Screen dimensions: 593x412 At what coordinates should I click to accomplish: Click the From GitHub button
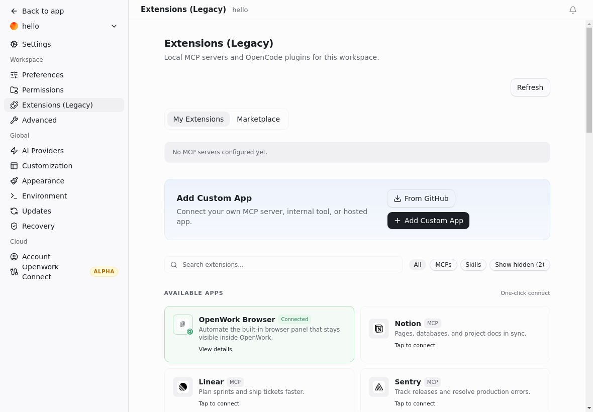421,198
